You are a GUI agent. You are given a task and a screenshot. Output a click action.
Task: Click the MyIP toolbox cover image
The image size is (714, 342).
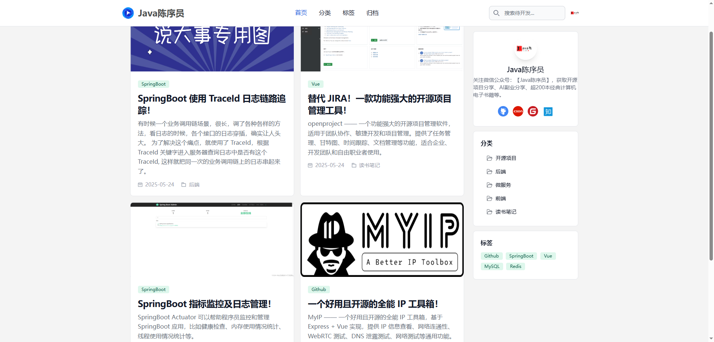pos(382,240)
